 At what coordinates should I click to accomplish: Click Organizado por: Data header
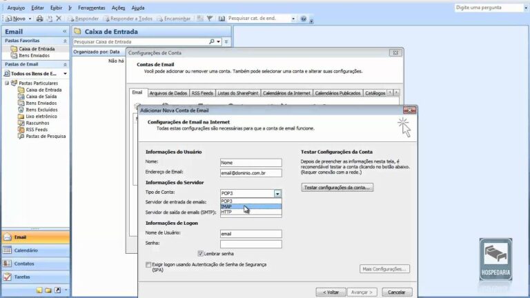[97, 52]
